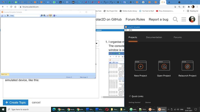The image size is (200, 112).
Task: Show hidden system tray icons
Action: click(x=168, y=109)
